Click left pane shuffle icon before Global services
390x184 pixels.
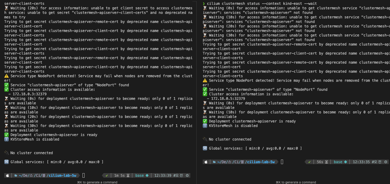[6, 162]
